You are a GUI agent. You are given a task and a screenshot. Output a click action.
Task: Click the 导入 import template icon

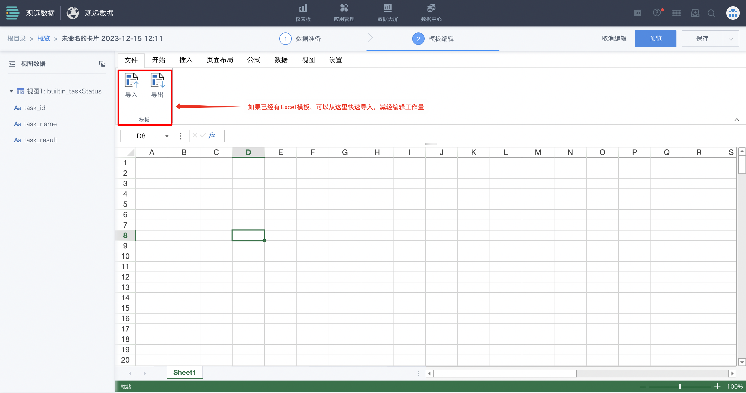point(131,81)
